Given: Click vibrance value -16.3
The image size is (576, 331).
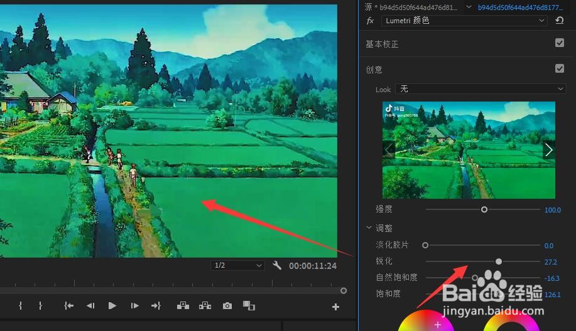Looking at the screenshot, I should [x=552, y=278].
